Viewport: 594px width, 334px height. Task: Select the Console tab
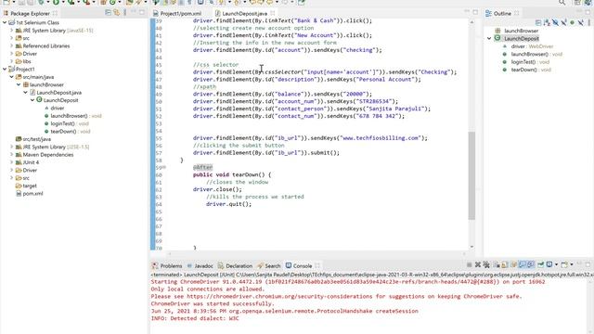299,266
